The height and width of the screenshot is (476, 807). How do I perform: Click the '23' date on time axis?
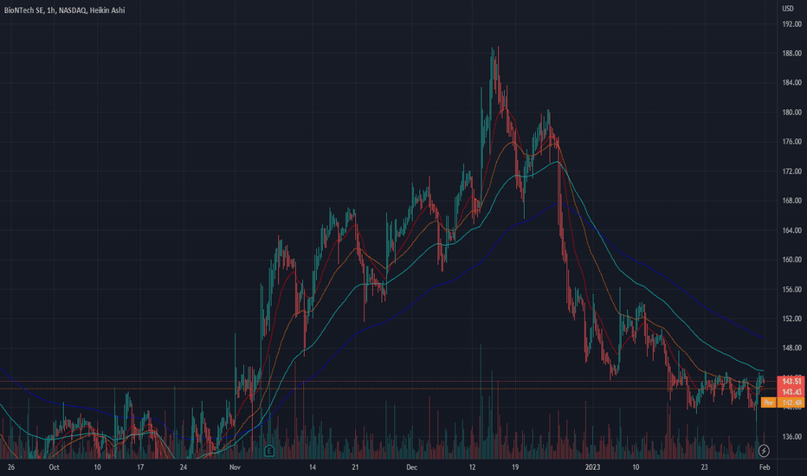(x=705, y=467)
